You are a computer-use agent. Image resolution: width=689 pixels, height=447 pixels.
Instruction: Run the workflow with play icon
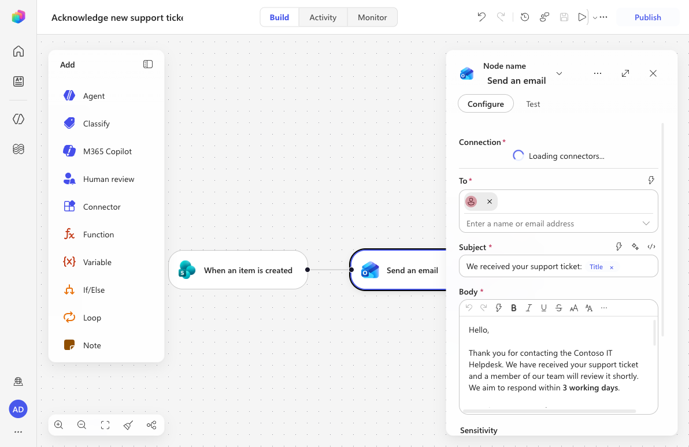(582, 17)
